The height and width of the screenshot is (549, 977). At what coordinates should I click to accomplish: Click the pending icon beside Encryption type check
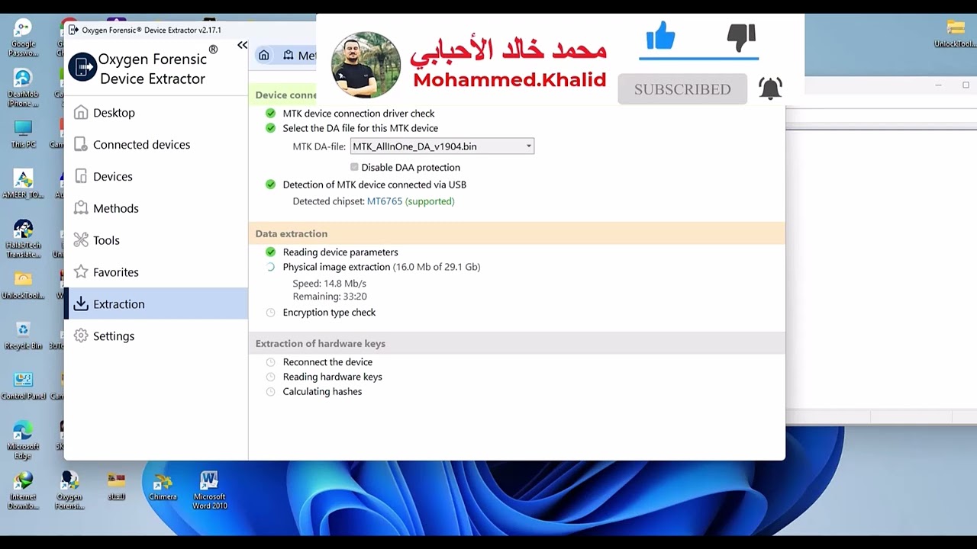point(270,313)
